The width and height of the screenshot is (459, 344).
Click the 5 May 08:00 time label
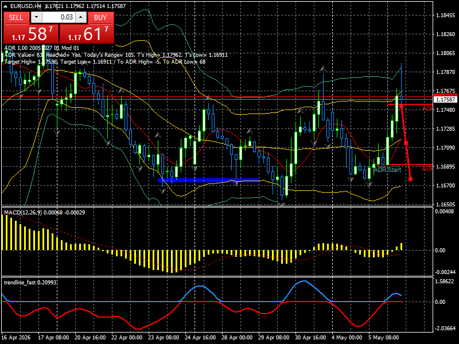(x=383, y=338)
